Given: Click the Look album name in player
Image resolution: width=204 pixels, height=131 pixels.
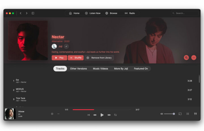Looking at the screenshot, I should (20, 116).
